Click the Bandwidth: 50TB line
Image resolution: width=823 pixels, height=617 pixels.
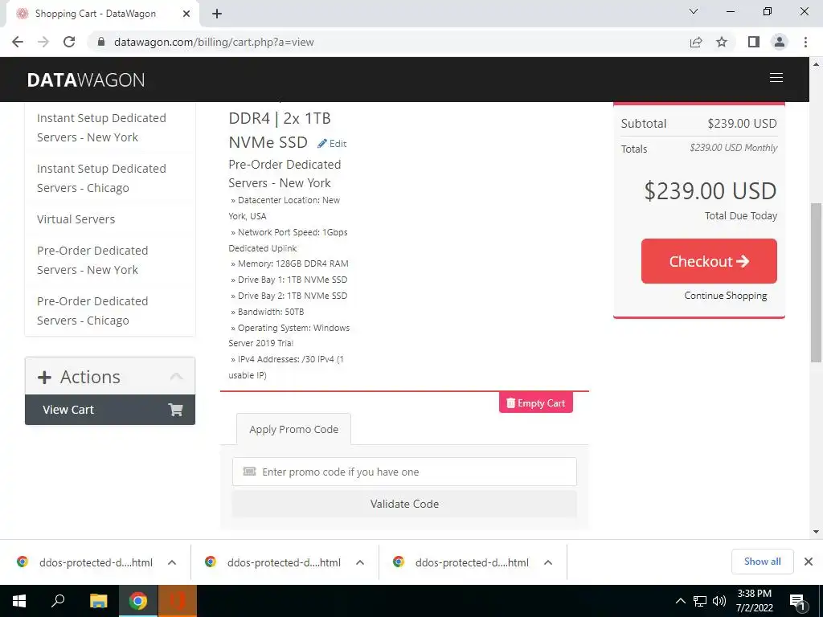click(267, 312)
